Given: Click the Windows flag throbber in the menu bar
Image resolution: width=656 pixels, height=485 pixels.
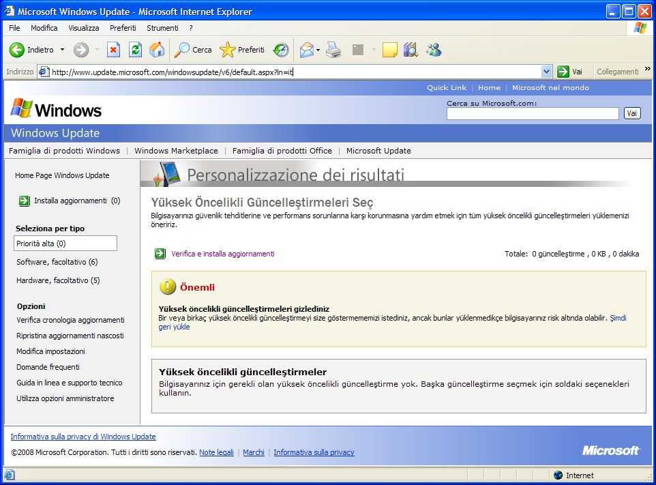Looking at the screenshot, I should click(640, 28).
